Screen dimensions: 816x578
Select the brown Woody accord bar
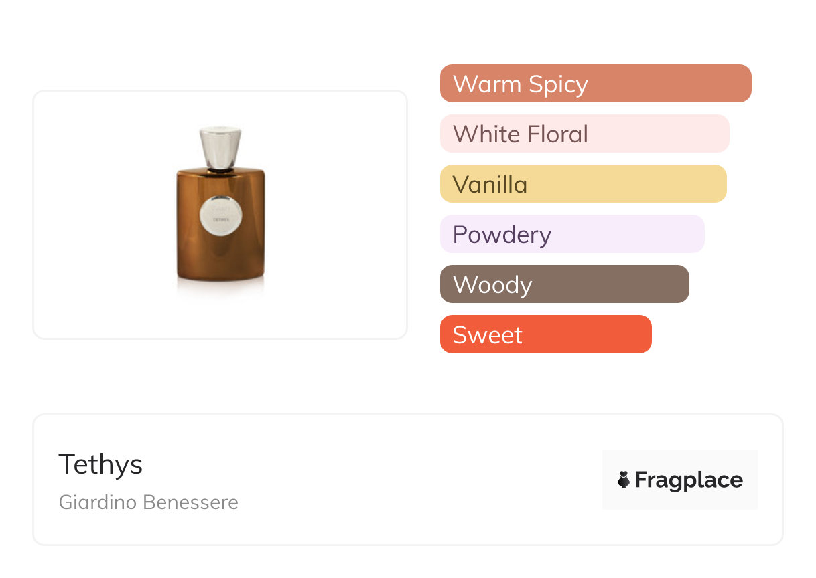pos(564,284)
